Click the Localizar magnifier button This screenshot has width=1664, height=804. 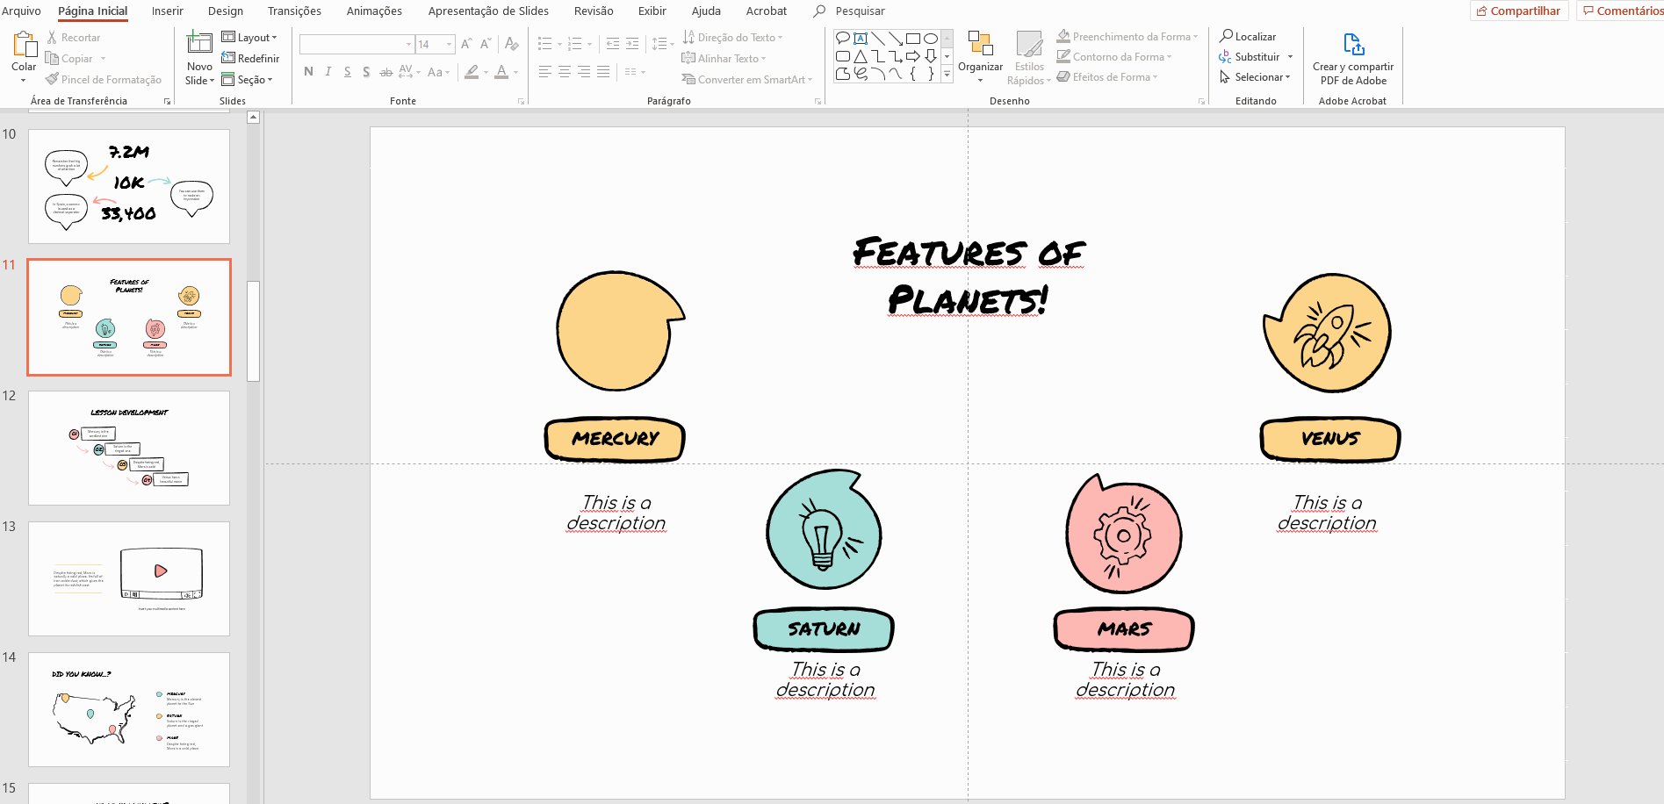point(1248,37)
